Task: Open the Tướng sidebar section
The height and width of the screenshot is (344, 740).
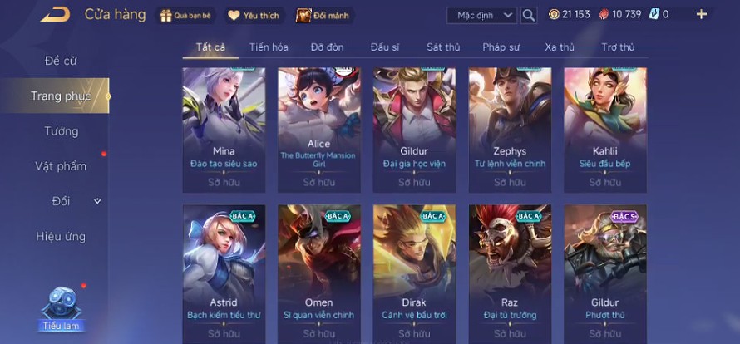Action: (x=62, y=131)
